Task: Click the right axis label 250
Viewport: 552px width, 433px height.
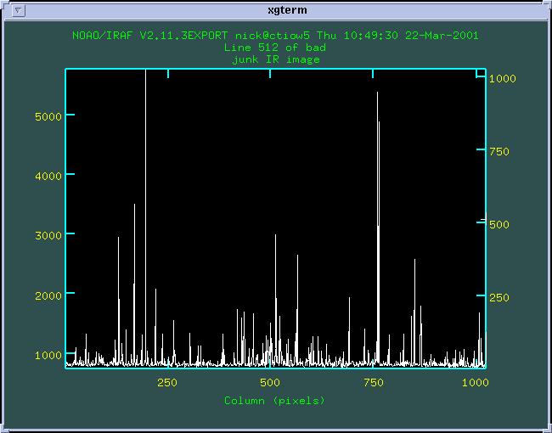Action: (x=499, y=298)
